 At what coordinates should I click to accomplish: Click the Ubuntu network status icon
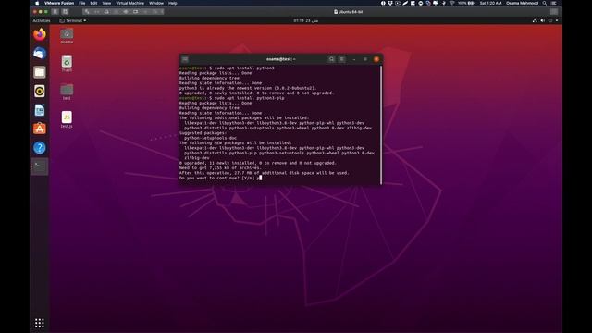(x=535, y=20)
